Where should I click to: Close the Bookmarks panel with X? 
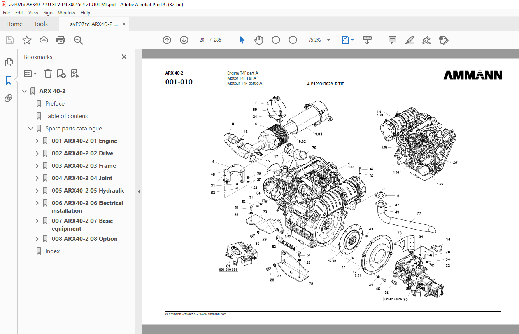pos(124,57)
